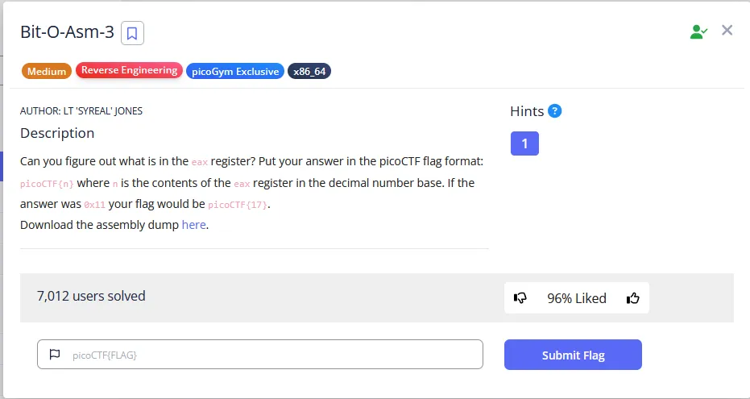Close the challenge dialog
Image resolution: width=750 pixels, height=399 pixels.
coord(727,31)
